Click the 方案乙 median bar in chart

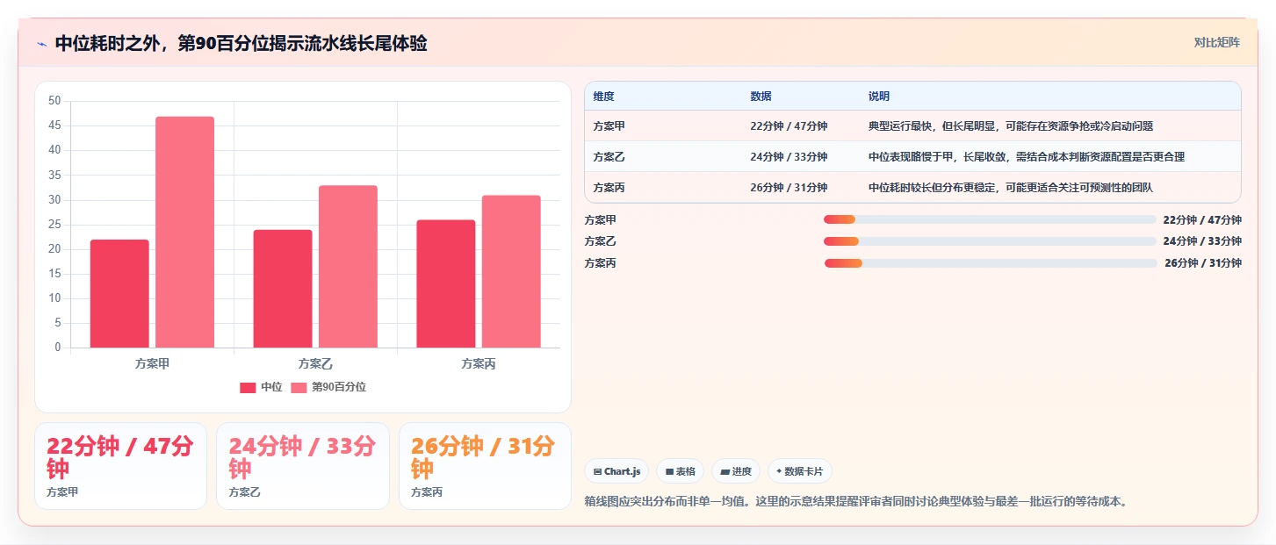tap(283, 289)
